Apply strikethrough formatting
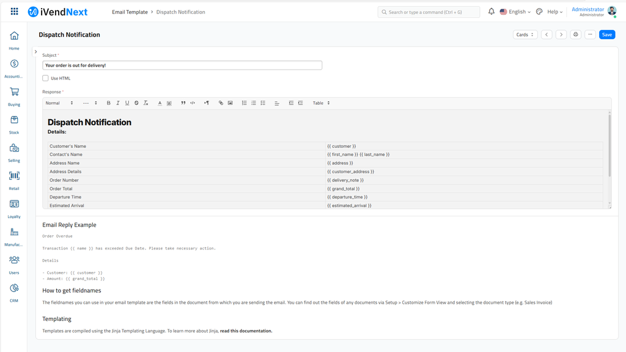Viewport: 626px width, 352px height. [136, 103]
